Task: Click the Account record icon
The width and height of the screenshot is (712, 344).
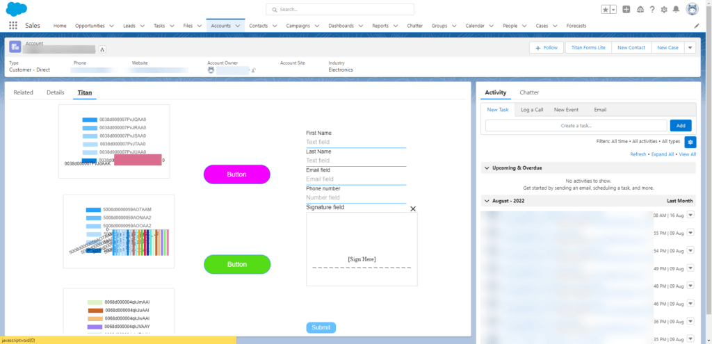Action: click(15, 47)
